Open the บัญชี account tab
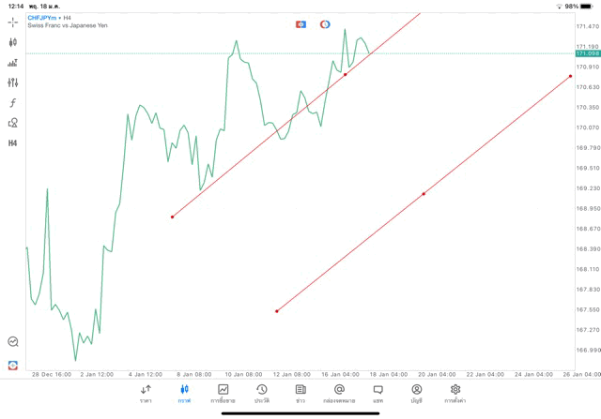The height and width of the screenshot is (419, 601). pyautogui.click(x=417, y=393)
